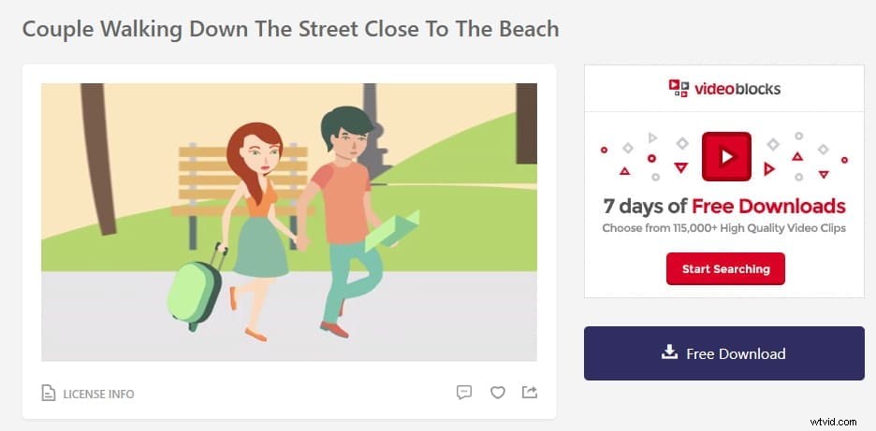Viewport: 876px width, 431px height.
Task: Click the 'Couple Walking Down The Street' title
Action: tap(290, 28)
